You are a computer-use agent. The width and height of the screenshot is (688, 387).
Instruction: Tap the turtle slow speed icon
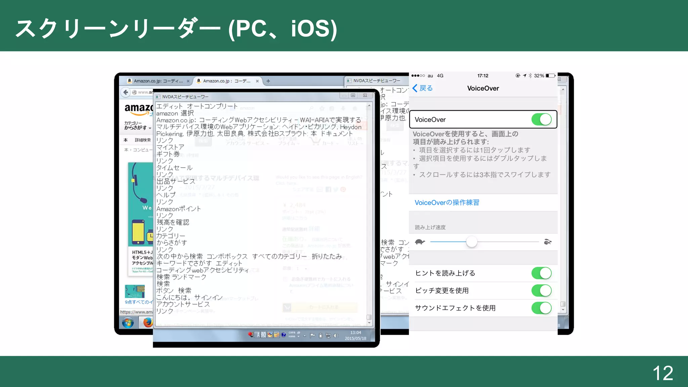[x=420, y=242]
